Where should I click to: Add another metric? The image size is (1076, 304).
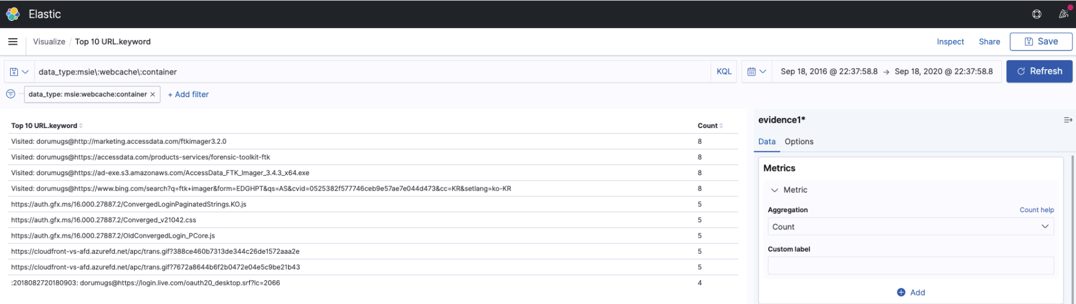tap(911, 292)
